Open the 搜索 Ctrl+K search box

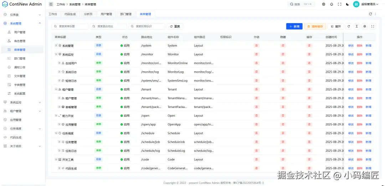click(301, 4)
